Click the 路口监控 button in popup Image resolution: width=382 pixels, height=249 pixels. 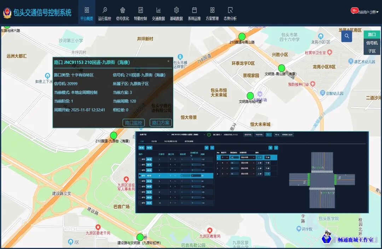tap(133, 123)
